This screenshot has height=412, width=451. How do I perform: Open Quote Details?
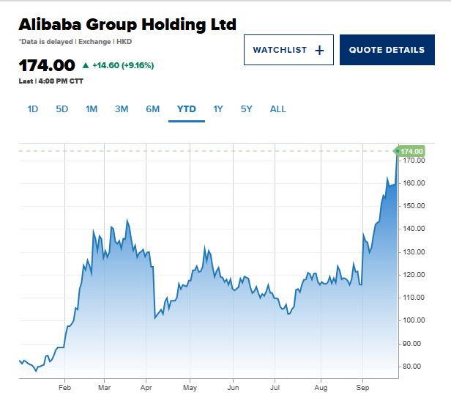[x=387, y=50]
